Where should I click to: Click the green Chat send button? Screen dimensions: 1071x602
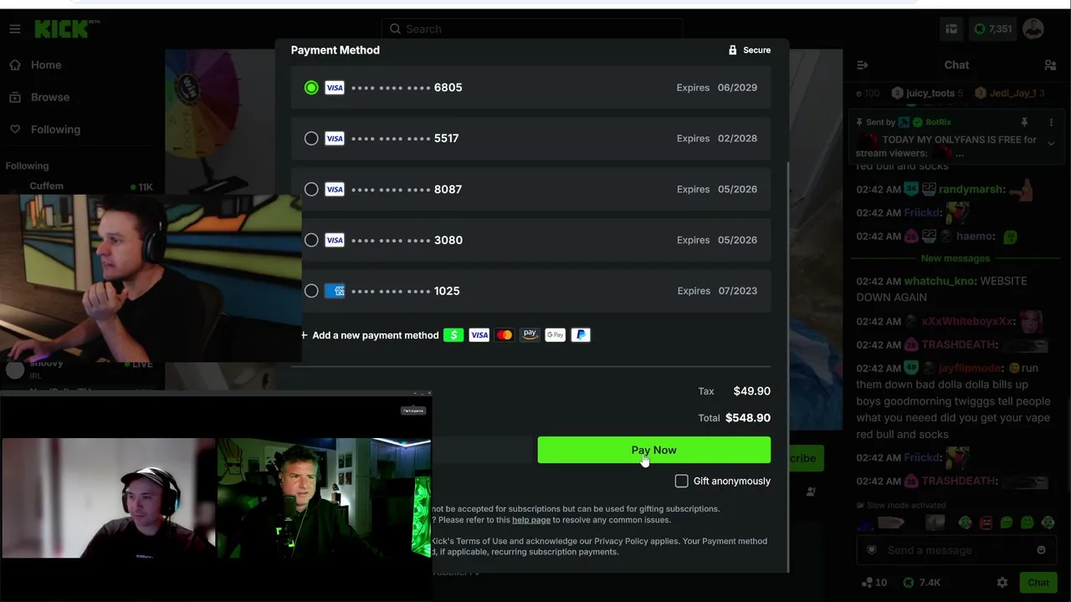tap(1038, 583)
